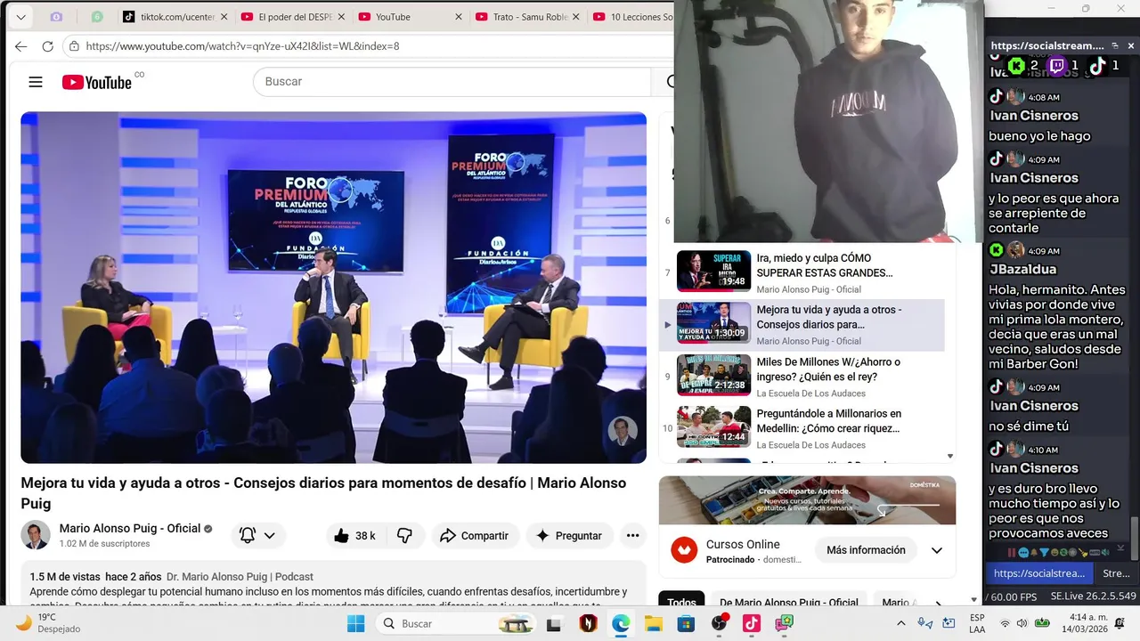
Task: Open the Windows Start menu
Action: pos(356,623)
